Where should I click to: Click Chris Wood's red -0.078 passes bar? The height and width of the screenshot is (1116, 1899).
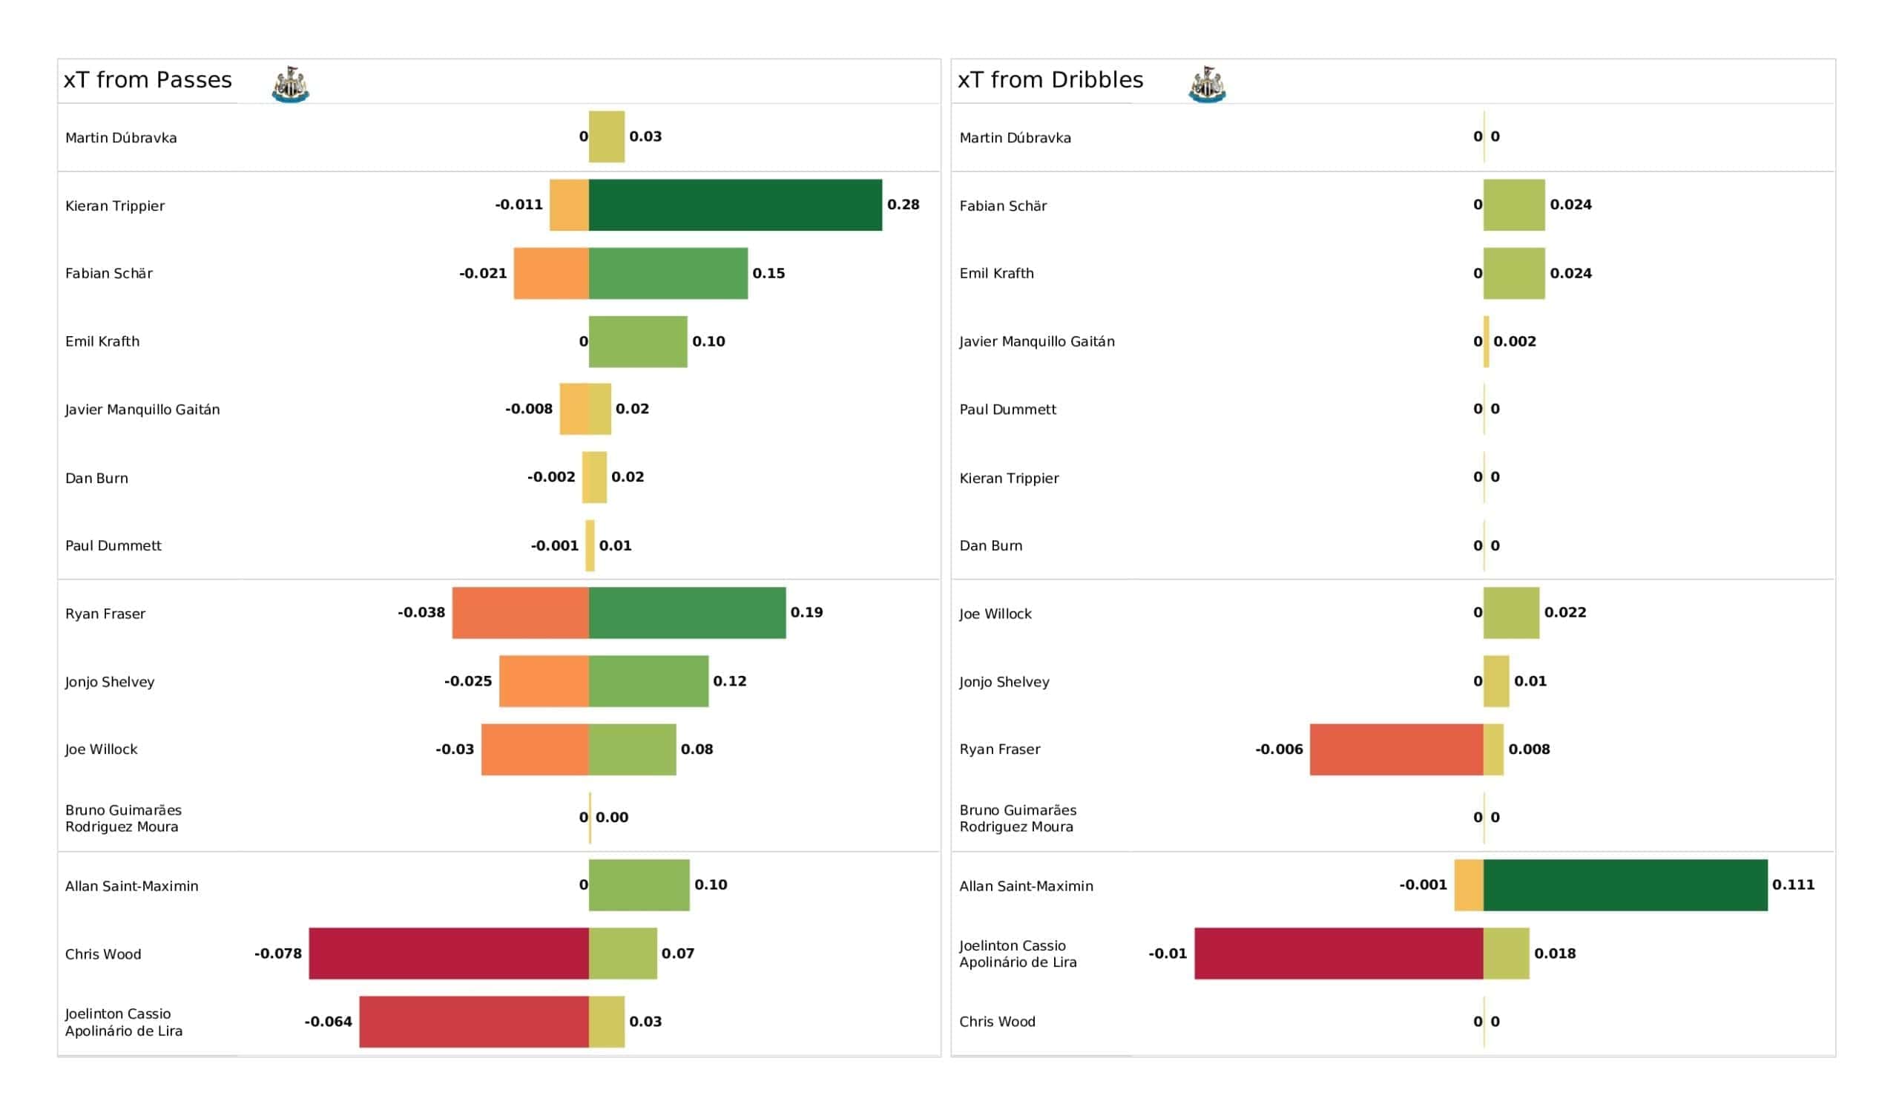[x=449, y=954]
